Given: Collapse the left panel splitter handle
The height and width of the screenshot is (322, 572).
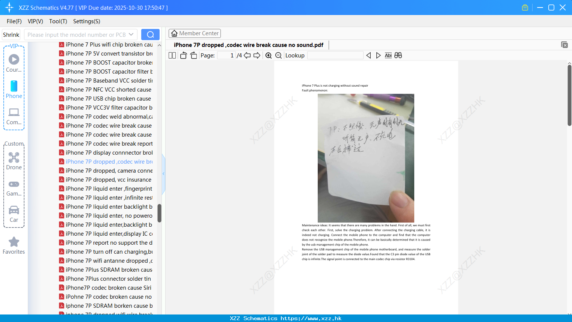Looking at the screenshot, I should pos(163,174).
